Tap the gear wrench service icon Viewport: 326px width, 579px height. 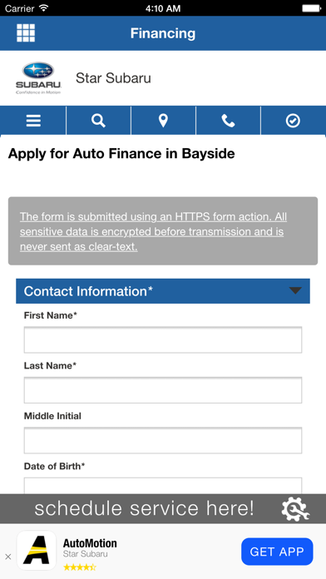pyautogui.click(x=295, y=509)
